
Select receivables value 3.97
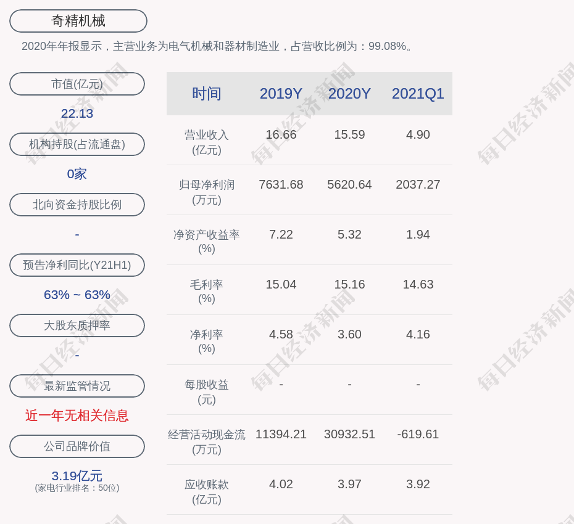point(349,484)
